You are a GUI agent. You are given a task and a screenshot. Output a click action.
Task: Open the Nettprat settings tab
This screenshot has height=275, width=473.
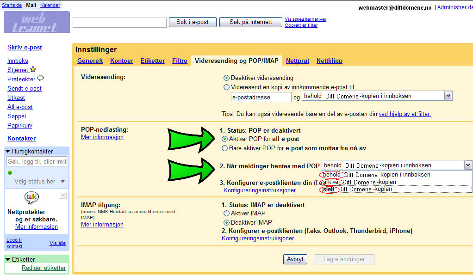(x=298, y=61)
